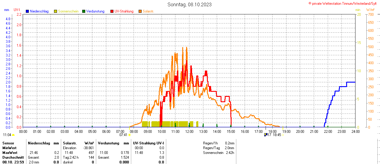
Task: Click the chart title Sonntag, 08.10.2023
Action: 190,4
